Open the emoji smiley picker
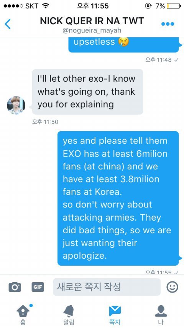The height and width of the screenshot is (328, 184). click(x=172, y=287)
